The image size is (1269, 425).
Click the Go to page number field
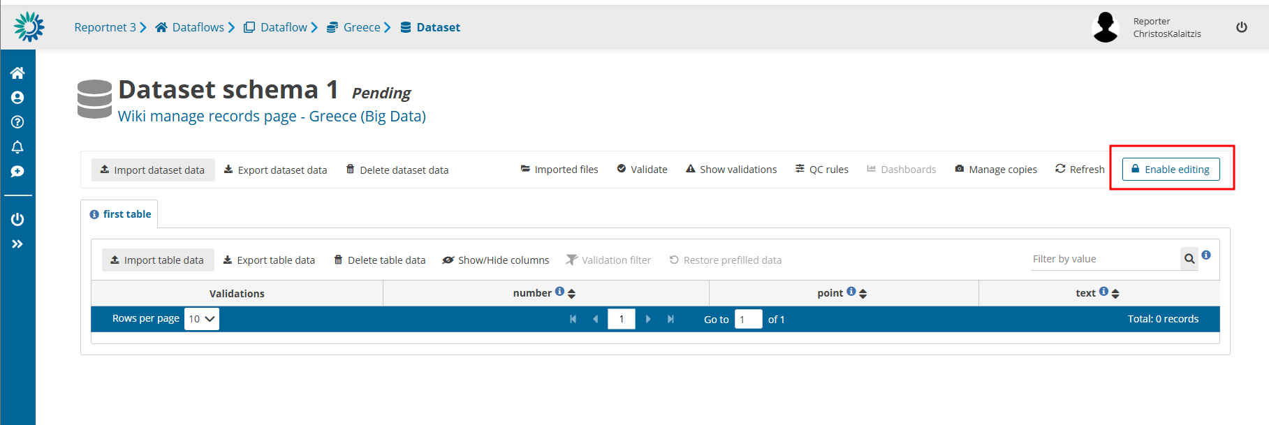748,320
